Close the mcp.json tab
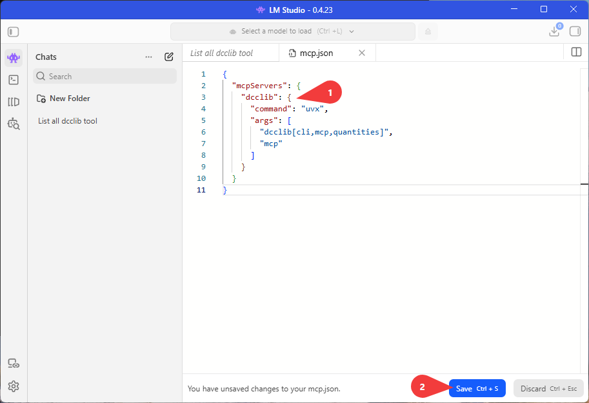The width and height of the screenshot is (589, 403). click(x=362, y=53)
